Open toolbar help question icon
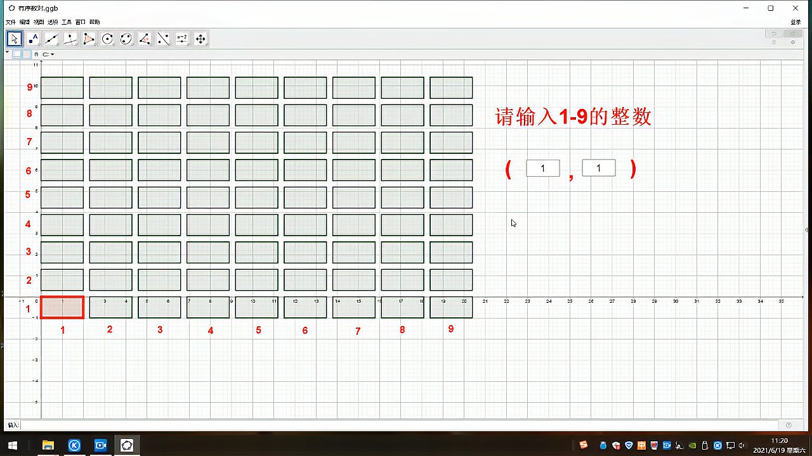The image size is (812, 456). (774, 42)
